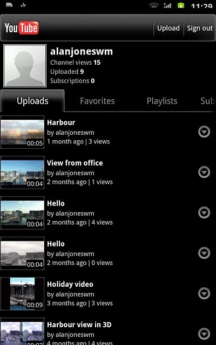
Task: Open dropdown for View from office video
Action: 204,172
